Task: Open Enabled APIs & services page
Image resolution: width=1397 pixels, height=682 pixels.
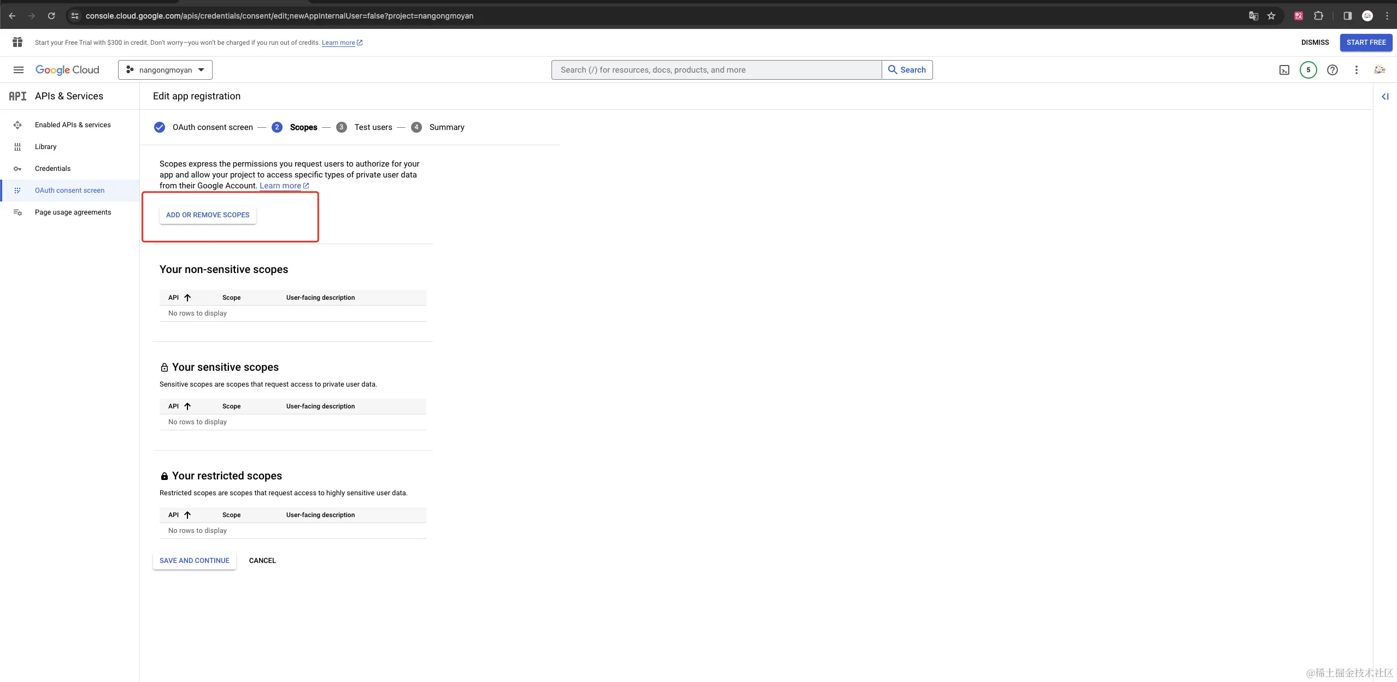Action: 72,125
